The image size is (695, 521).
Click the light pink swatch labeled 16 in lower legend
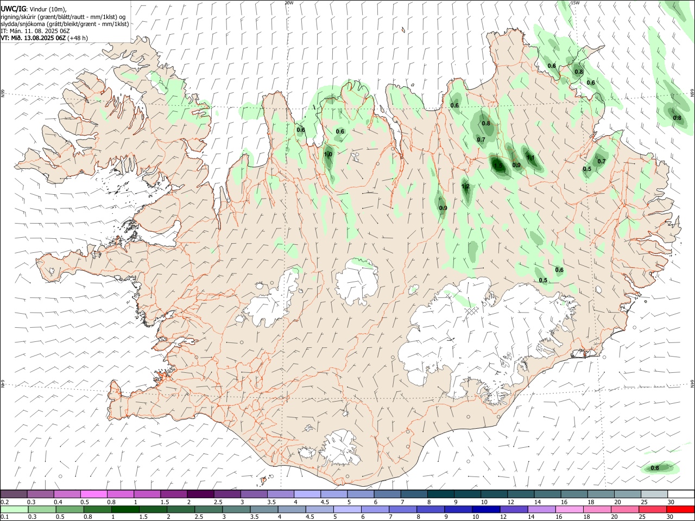click(568, 510)
